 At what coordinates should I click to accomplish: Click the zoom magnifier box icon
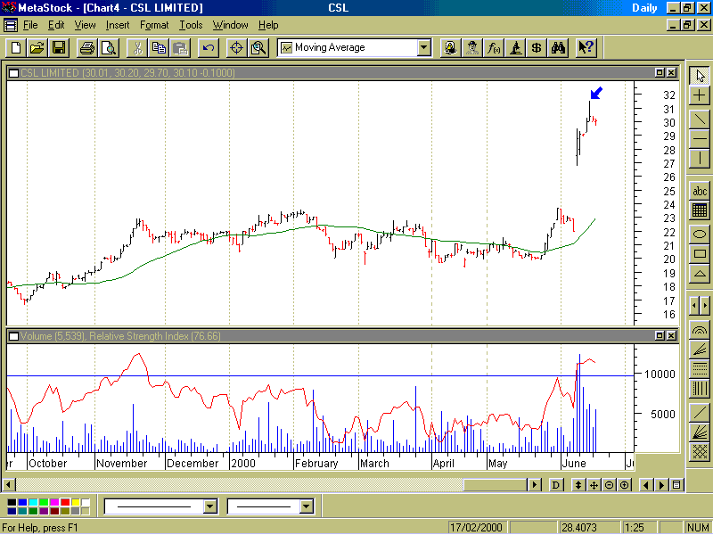(x=258, y=48)
